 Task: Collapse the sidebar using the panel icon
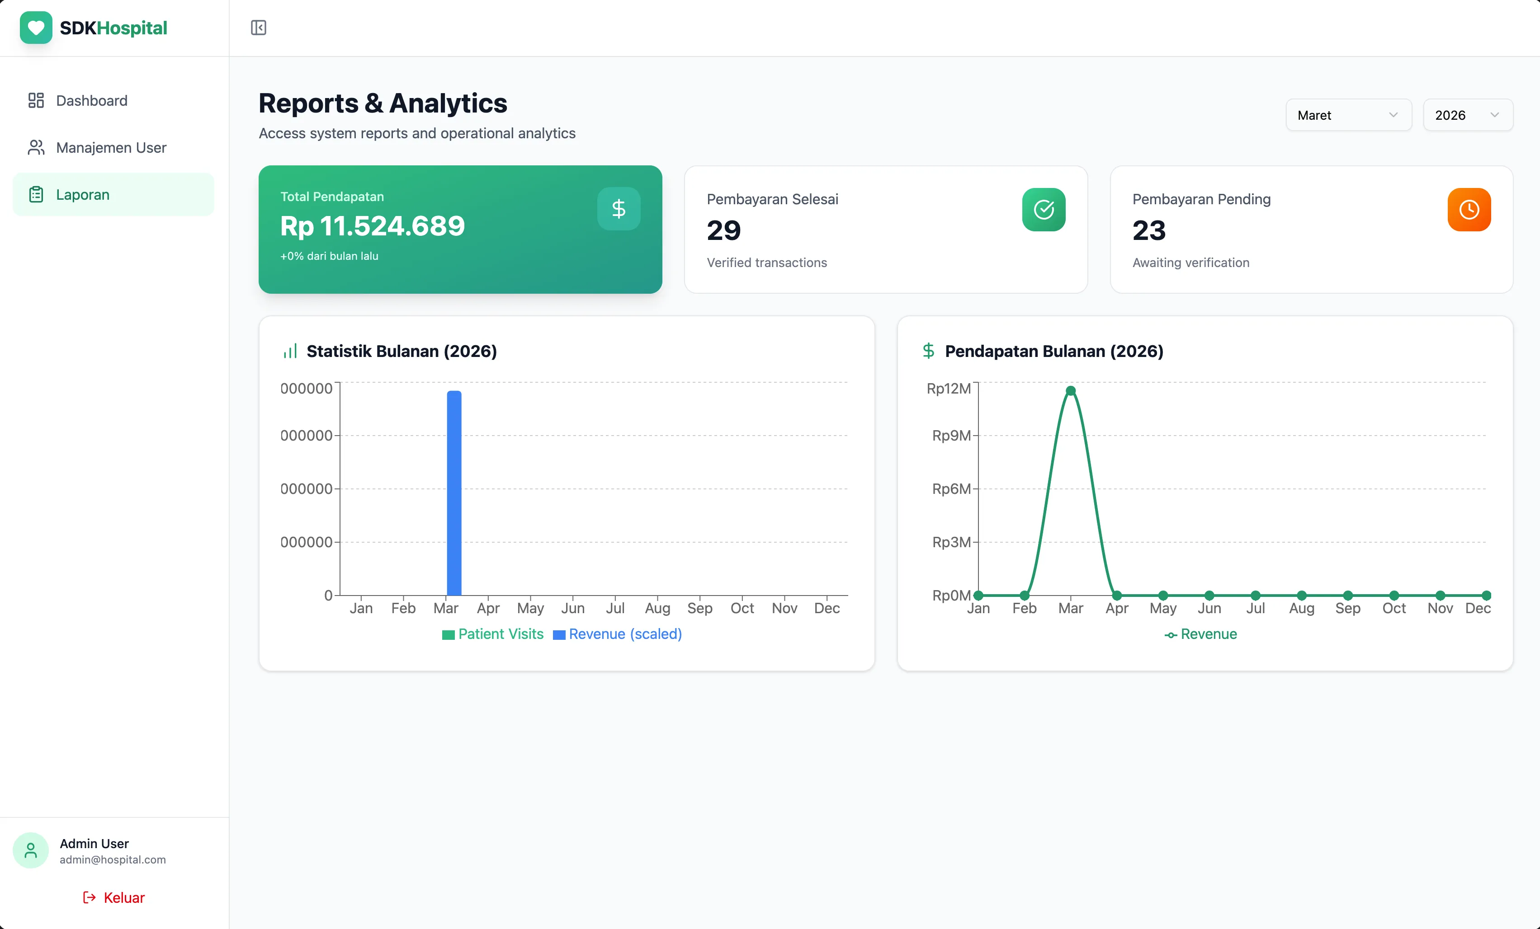pos(258,28)
